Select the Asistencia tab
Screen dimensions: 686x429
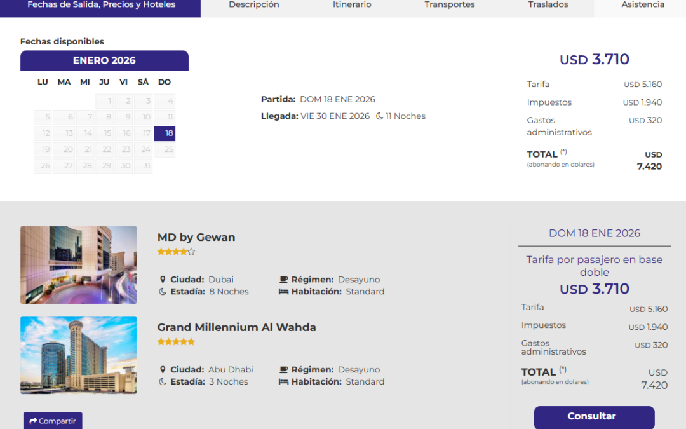643,5
